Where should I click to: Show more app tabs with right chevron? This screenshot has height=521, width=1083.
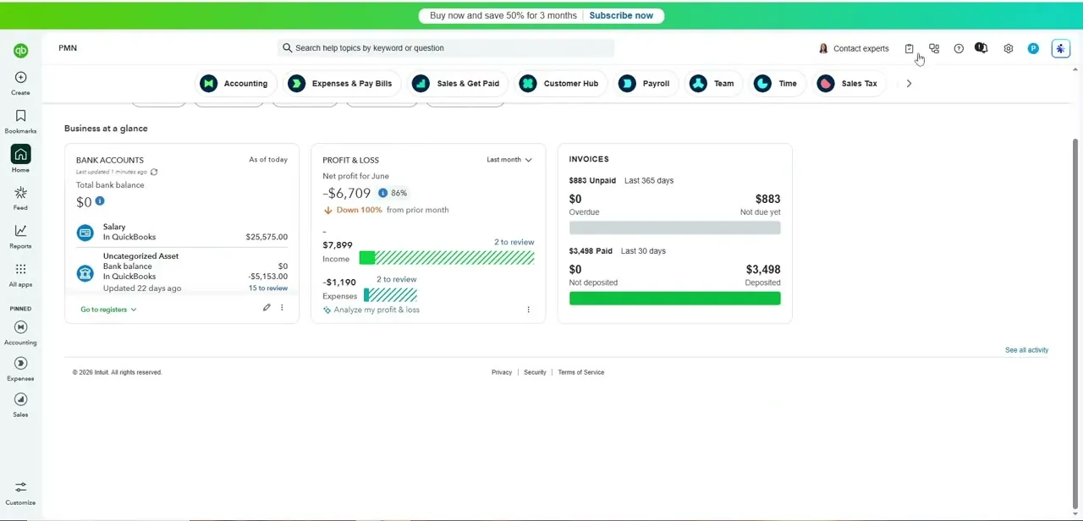click(909, 84)
